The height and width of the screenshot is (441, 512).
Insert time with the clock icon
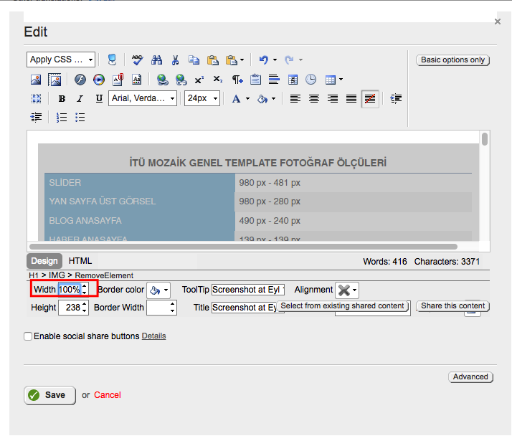(x=311, y=80)
